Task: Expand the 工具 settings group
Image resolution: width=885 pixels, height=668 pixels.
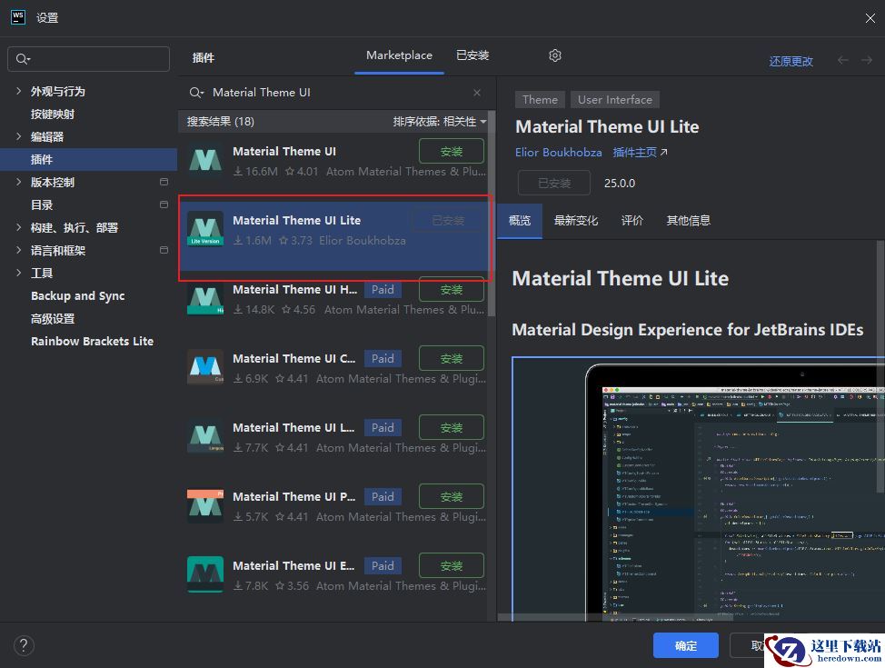Action: [x=18, y=273]
